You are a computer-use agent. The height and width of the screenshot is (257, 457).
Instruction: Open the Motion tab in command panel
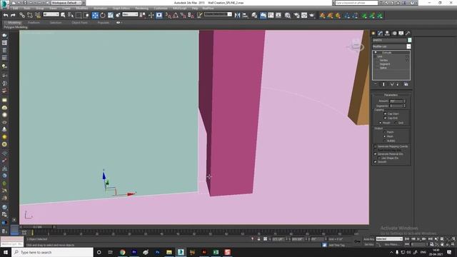(394, 34)
